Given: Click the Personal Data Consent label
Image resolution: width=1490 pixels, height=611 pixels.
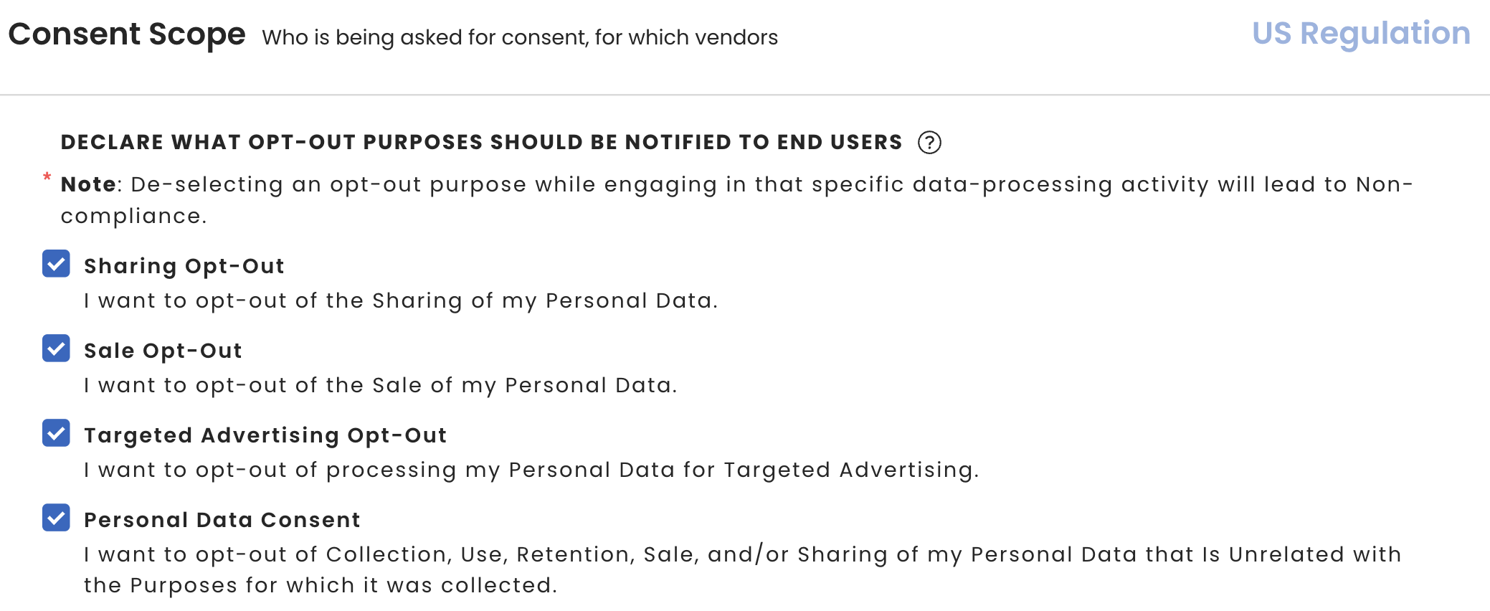Looking at the screenshot, I should pyautogui.click(x=222, y=520).
